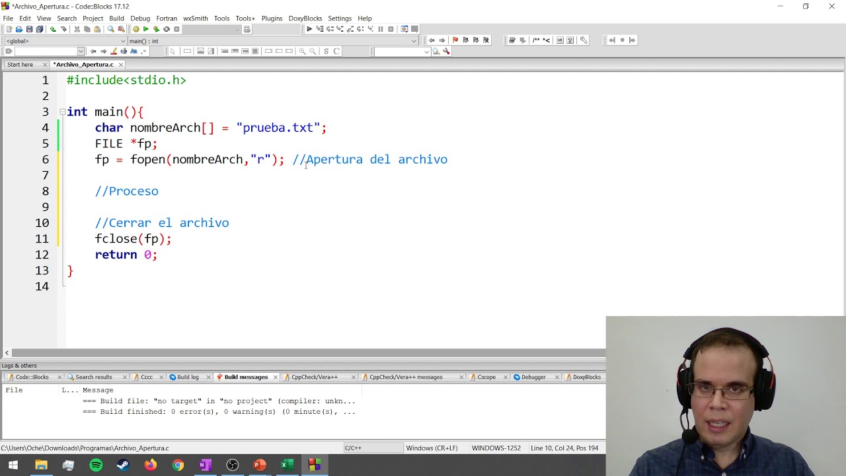Toggle the red bookmark flag icon

[x=455, y=40]
